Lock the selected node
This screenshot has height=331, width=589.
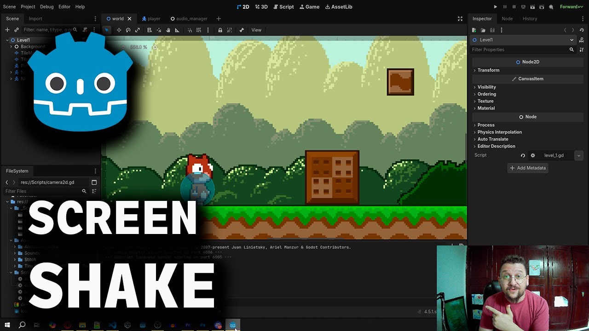click(220, 30)
